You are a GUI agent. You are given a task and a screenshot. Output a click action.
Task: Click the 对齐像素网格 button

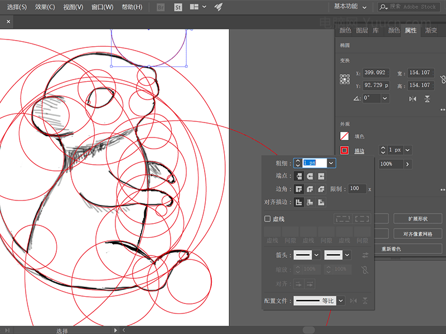pyautogui.click(x=418, y=234)
